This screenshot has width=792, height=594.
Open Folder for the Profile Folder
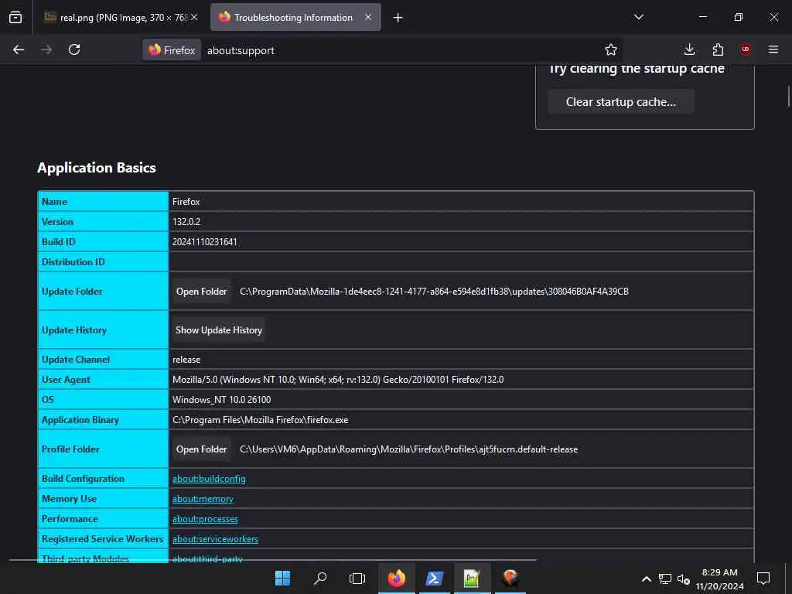(202, 449)
